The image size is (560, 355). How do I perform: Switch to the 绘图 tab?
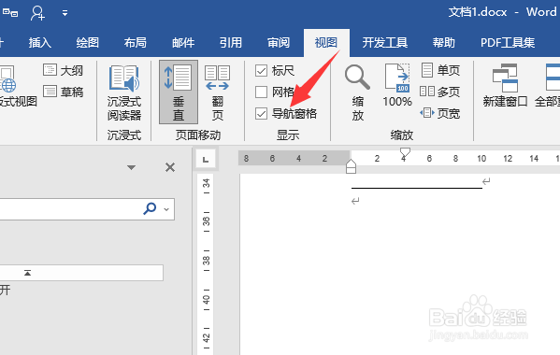pos(88,43)
